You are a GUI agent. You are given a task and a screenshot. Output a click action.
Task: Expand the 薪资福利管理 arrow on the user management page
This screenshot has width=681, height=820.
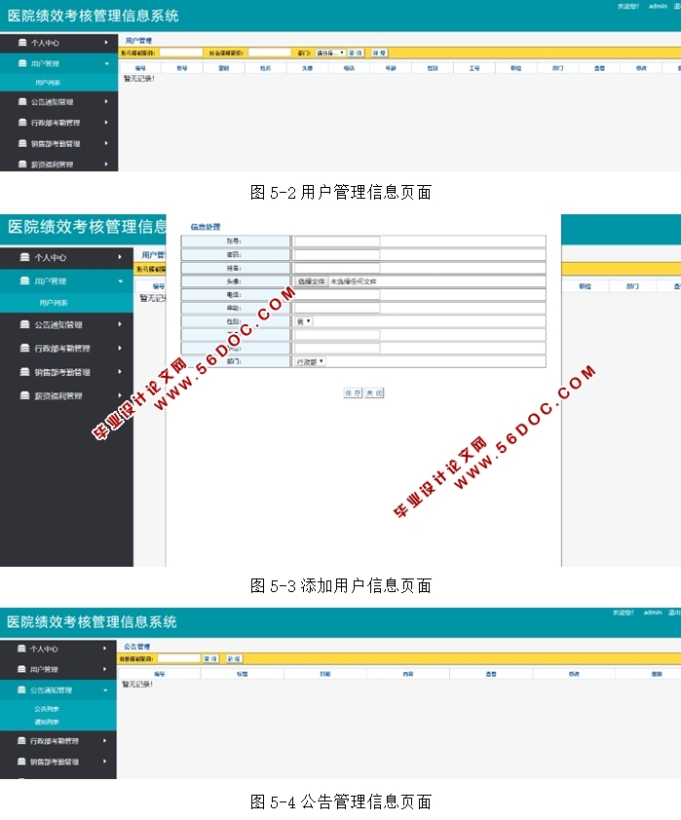pos(106,165)
